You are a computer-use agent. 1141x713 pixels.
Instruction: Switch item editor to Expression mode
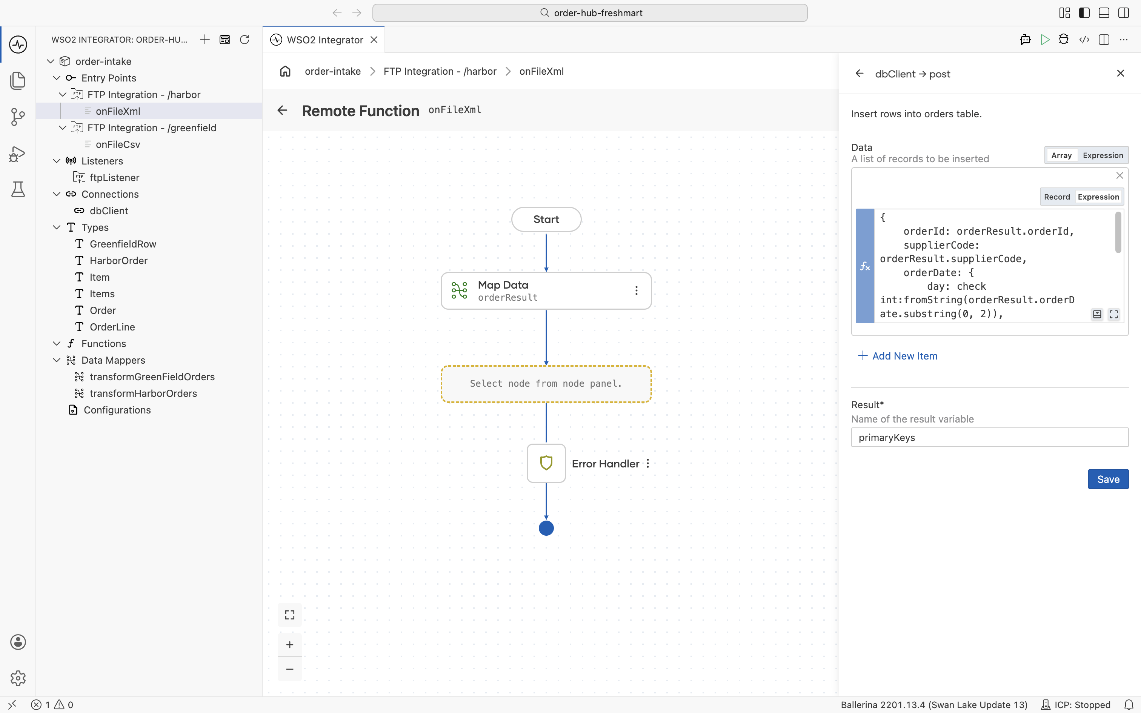coord(1098,197)
